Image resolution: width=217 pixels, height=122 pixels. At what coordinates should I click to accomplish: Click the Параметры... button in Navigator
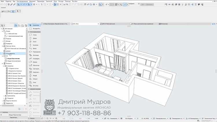tap(14, 117)
